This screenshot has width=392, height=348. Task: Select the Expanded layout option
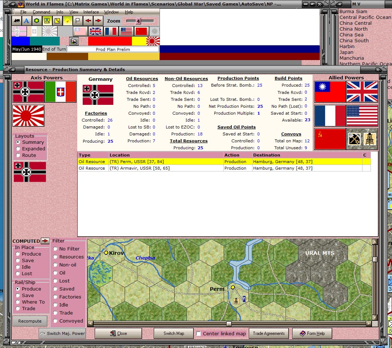tap(31, 149)
